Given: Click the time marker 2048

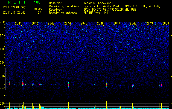Looking at the screenshot, I should point(133,23).
